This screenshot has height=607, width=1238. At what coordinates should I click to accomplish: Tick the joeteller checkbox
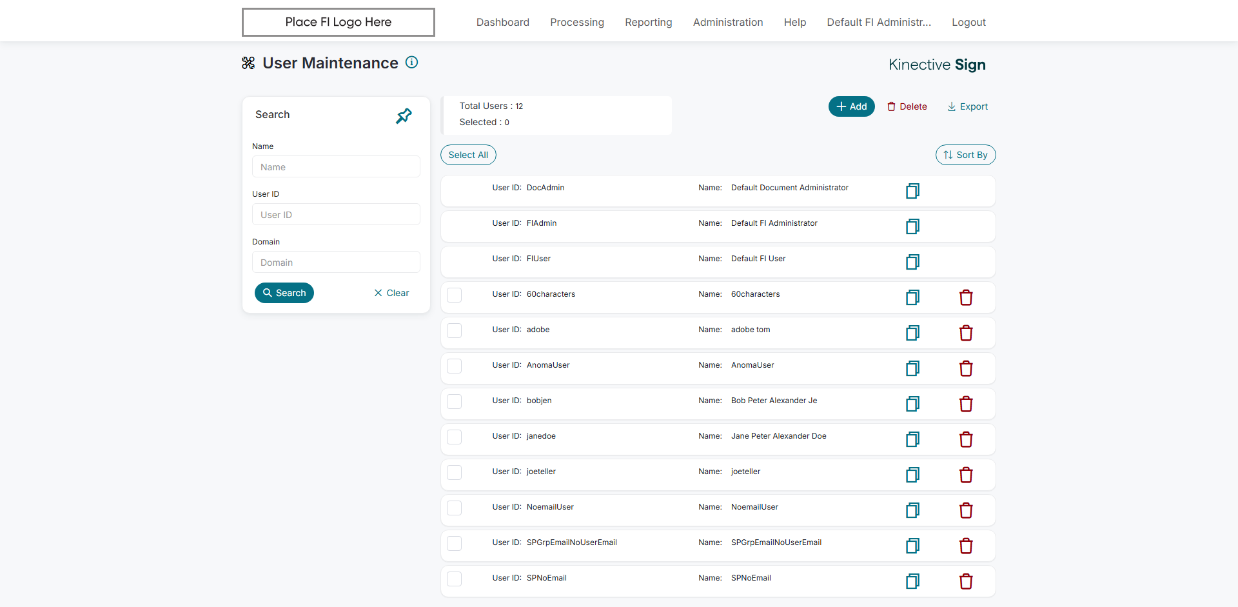tap(455, 472)
